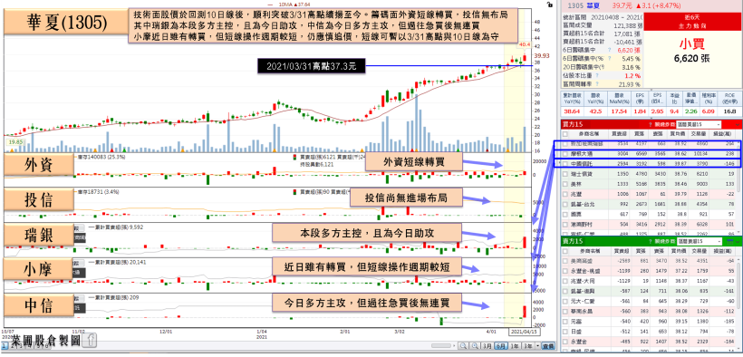Select the 3年 time range

[528, 345]
